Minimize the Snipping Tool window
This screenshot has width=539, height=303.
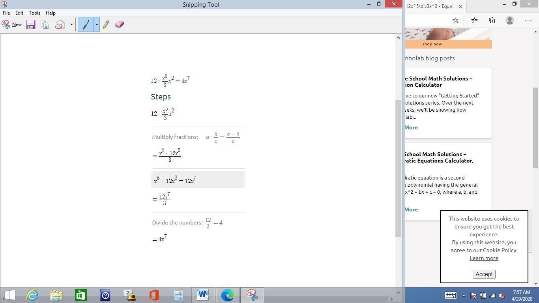point(369,4)
